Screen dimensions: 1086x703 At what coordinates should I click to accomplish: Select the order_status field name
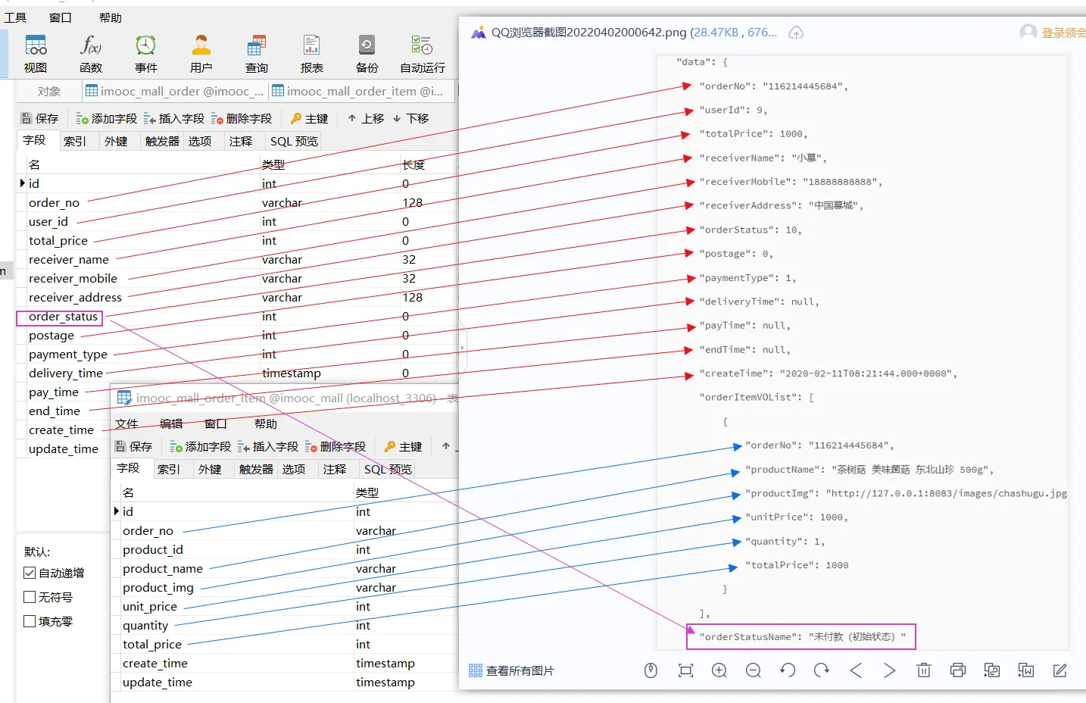pyautogui.click(x=63, y=316)
